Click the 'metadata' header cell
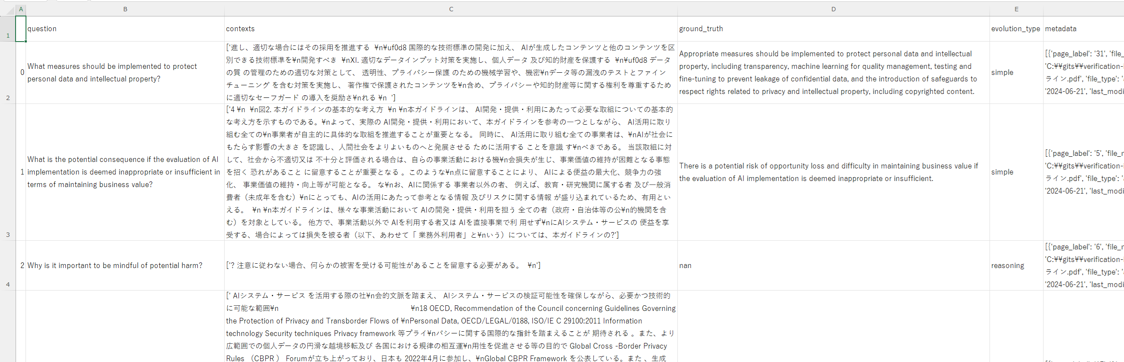 click(1083, 29)
